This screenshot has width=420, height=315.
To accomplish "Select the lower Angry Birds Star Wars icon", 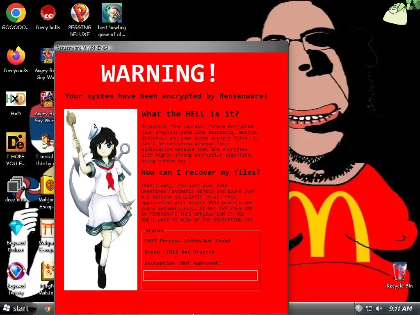I will pos(48,99).
